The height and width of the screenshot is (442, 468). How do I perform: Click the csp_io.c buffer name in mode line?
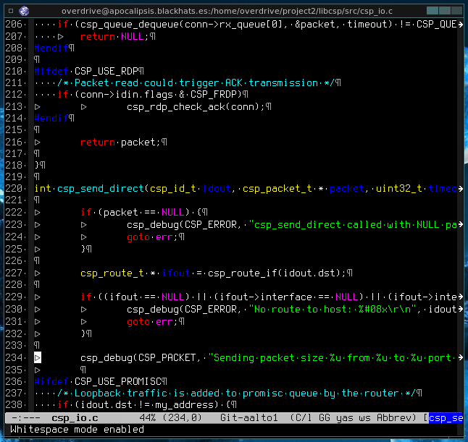click(75, 418)
